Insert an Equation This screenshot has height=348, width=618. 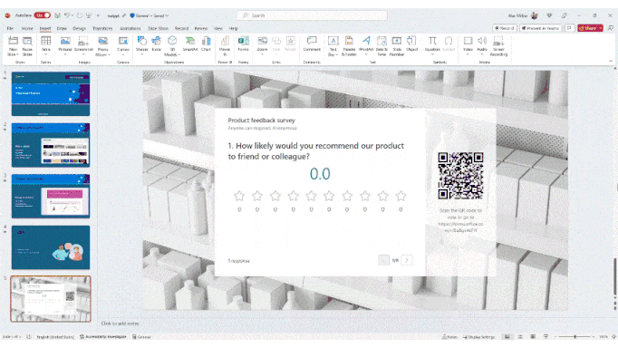tap(432, 45)
